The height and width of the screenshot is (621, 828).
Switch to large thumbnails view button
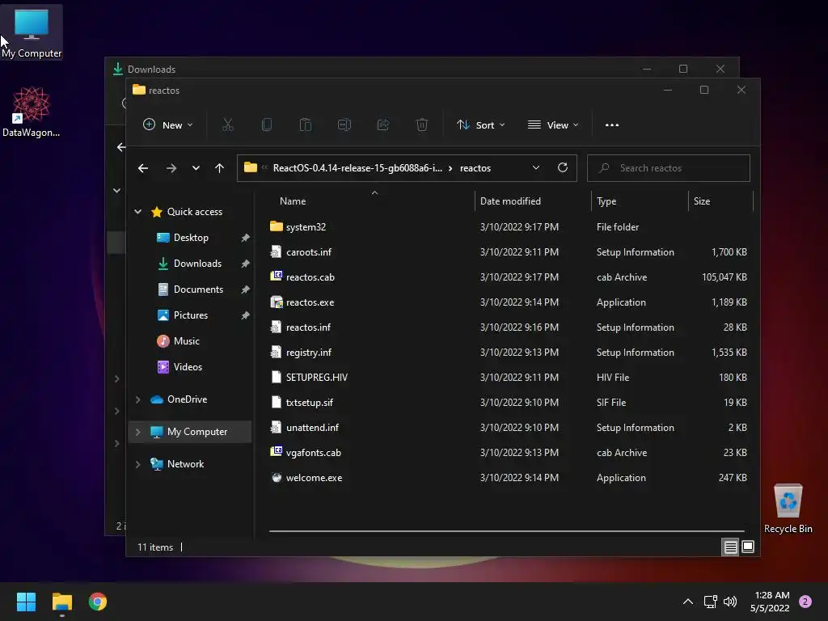[x=748, y=547]
